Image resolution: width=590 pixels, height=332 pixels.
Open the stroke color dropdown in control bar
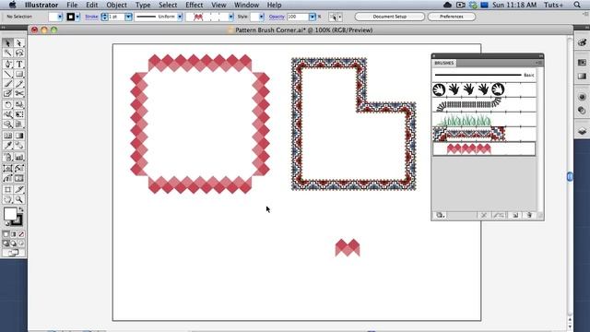[77, 17]
